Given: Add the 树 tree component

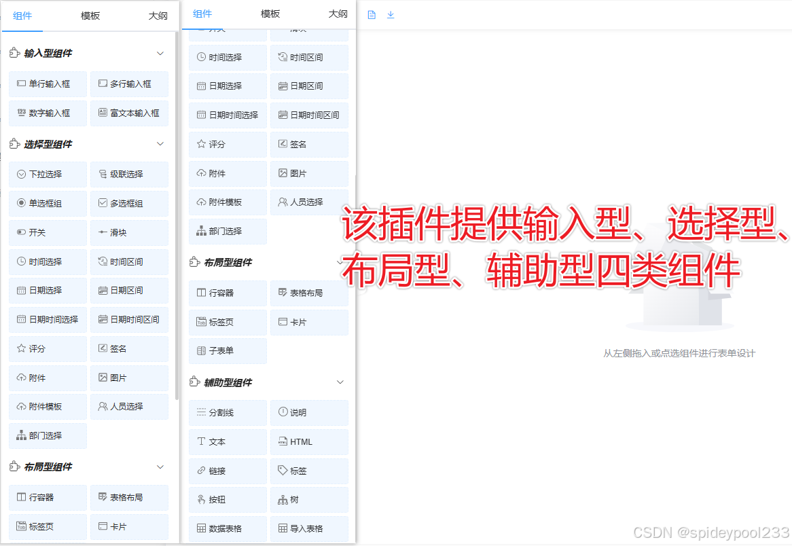Looking at the screenshot, I should tap(309, 500).
